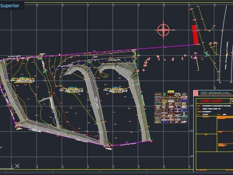Select the symbol legend table block
The width and height of the screenshot is (233, 175).
[x=171, y=108]
